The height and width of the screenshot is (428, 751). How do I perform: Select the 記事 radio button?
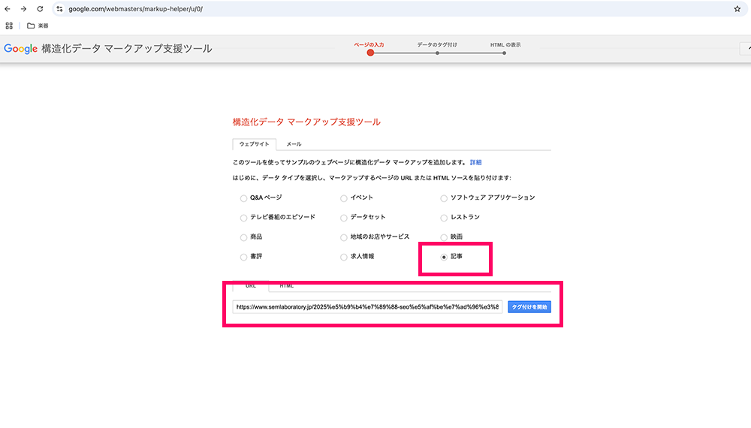444,257
